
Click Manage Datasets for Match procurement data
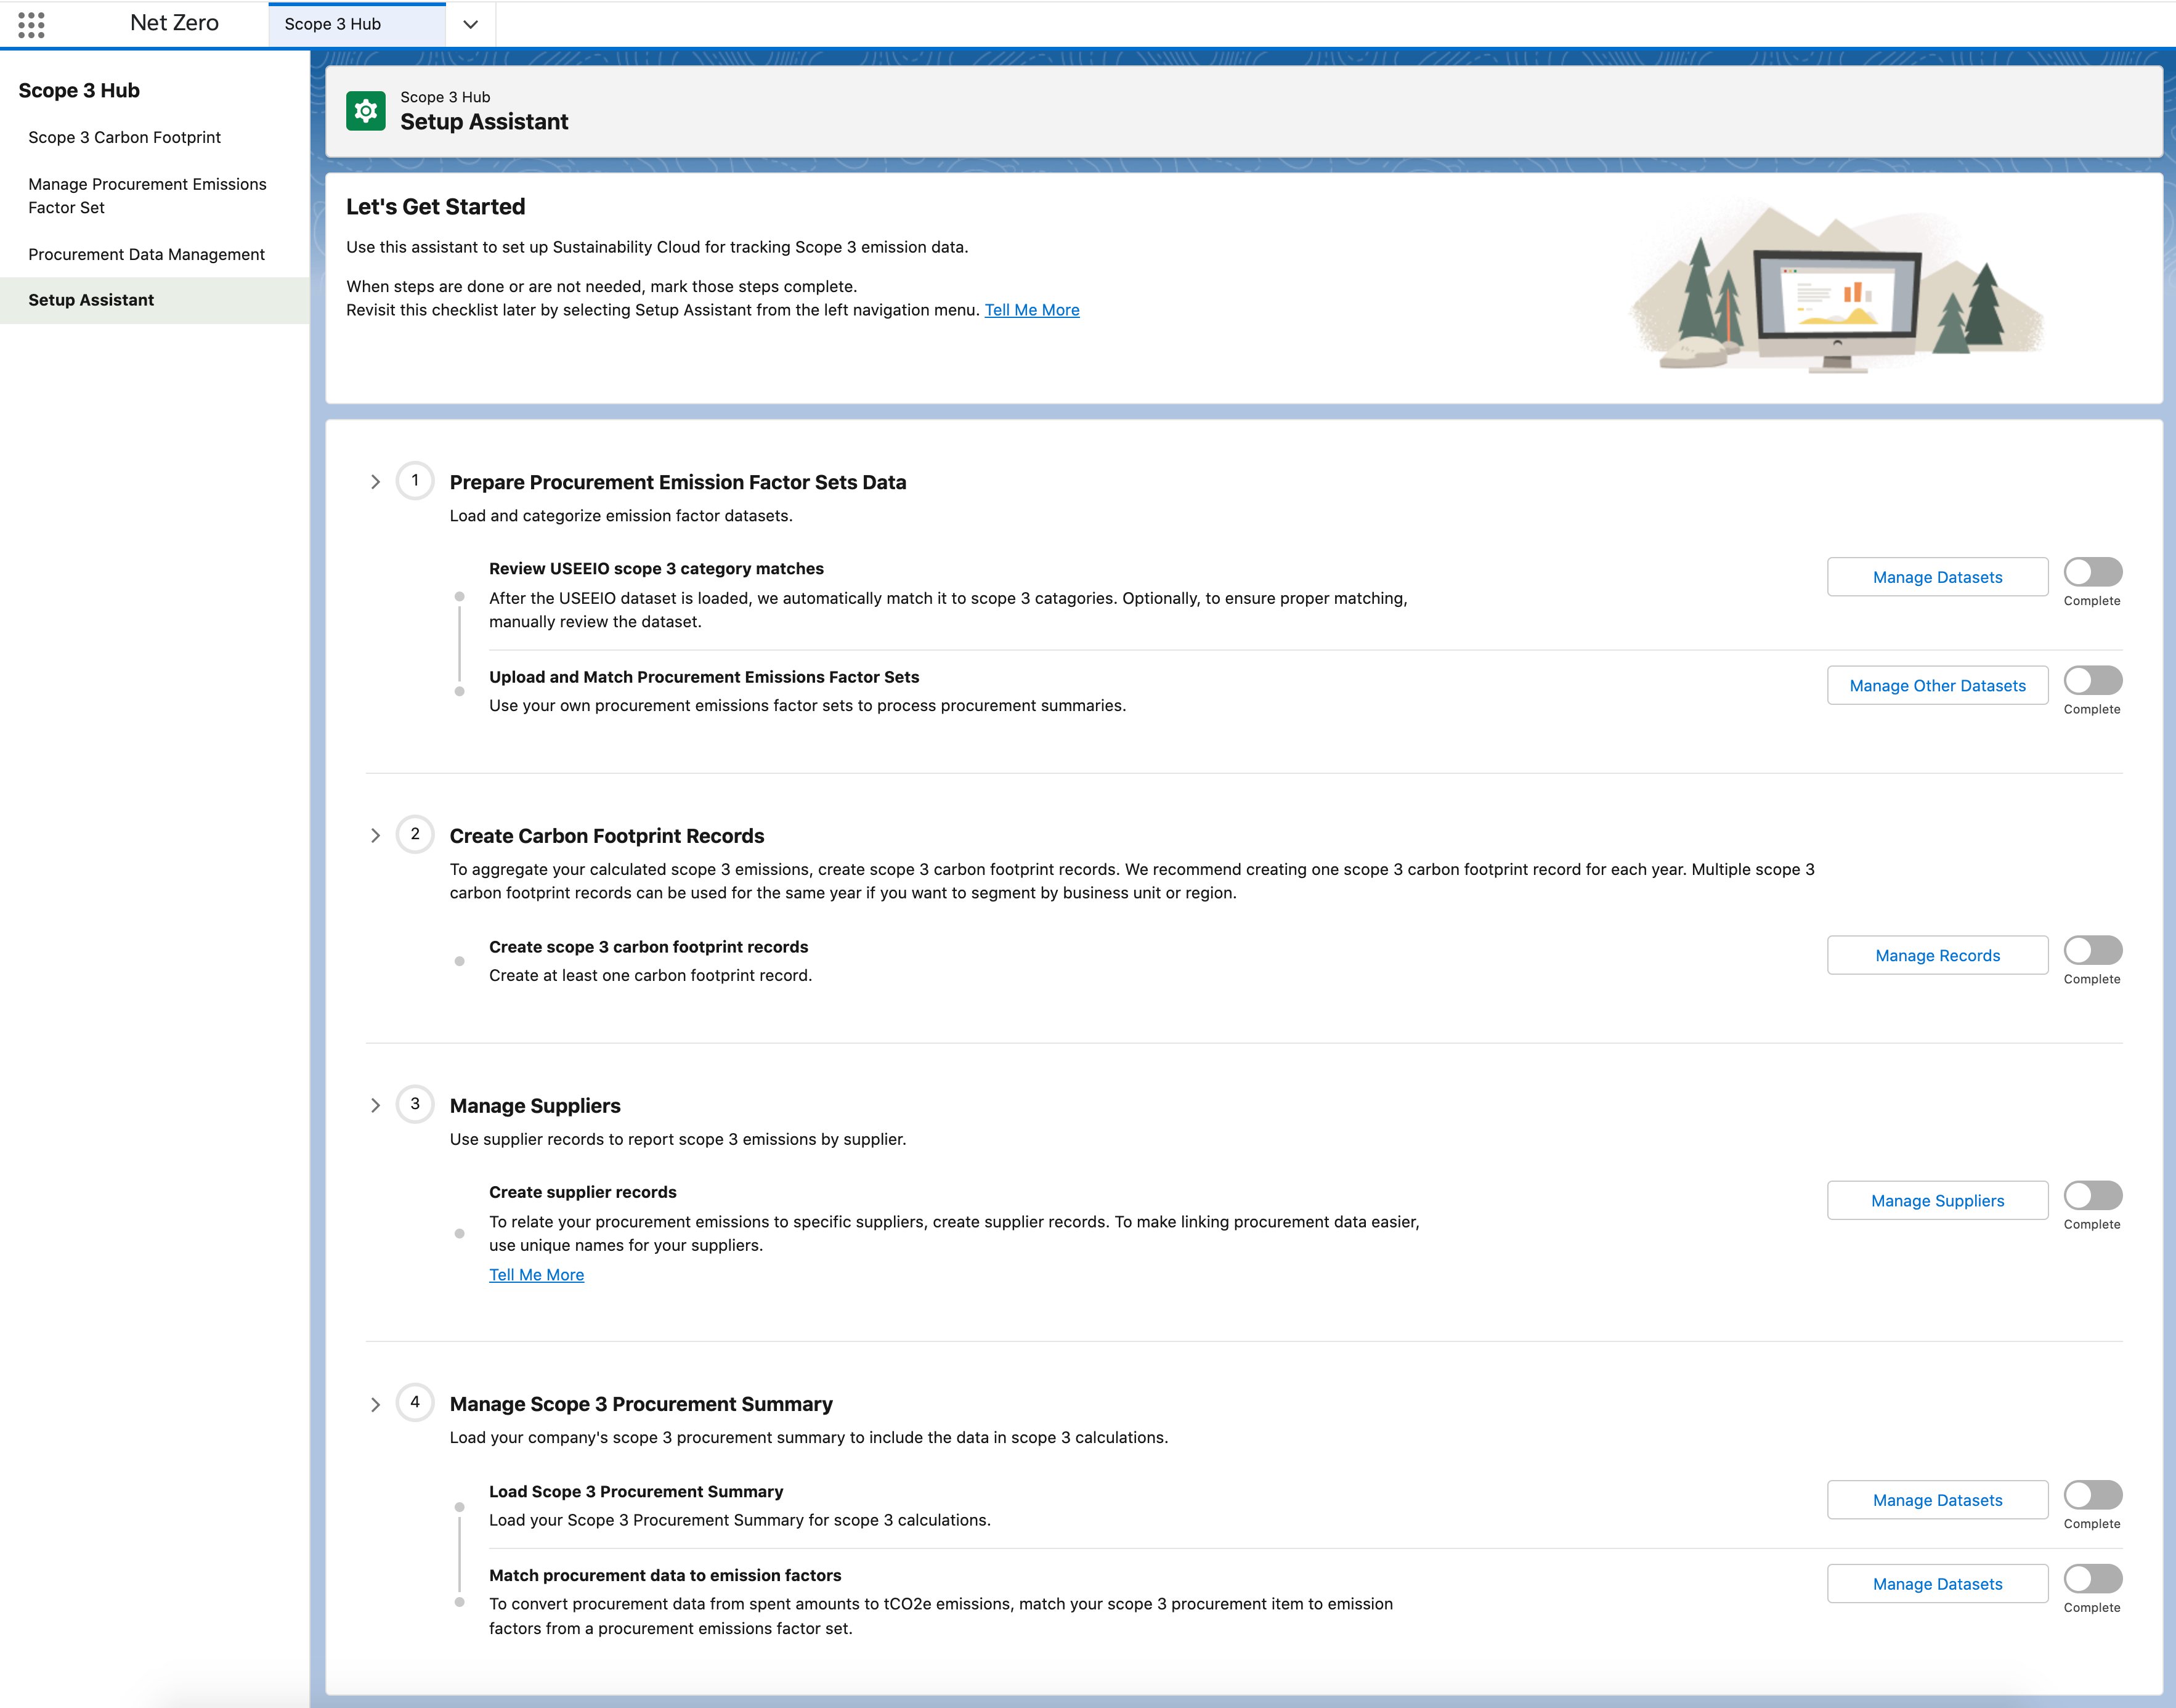1937,1584
